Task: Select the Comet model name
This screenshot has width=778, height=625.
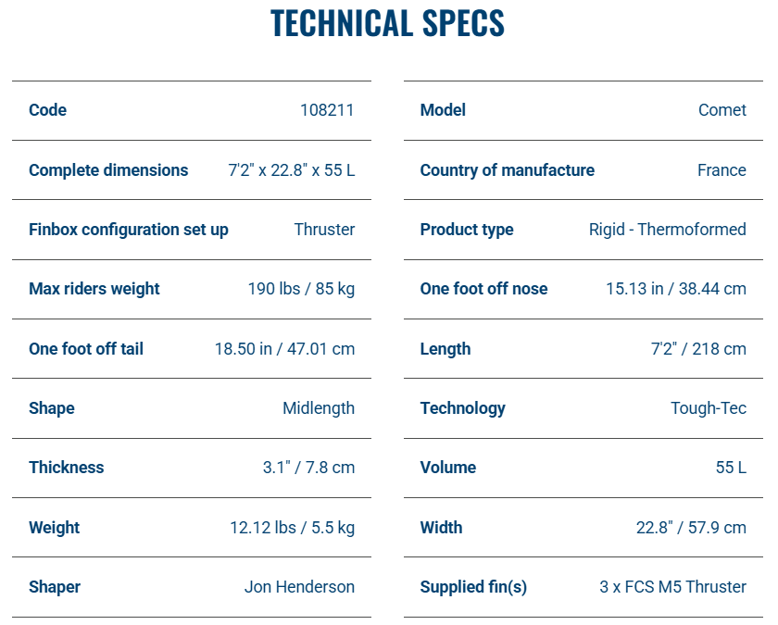Action: click(722, 110)
